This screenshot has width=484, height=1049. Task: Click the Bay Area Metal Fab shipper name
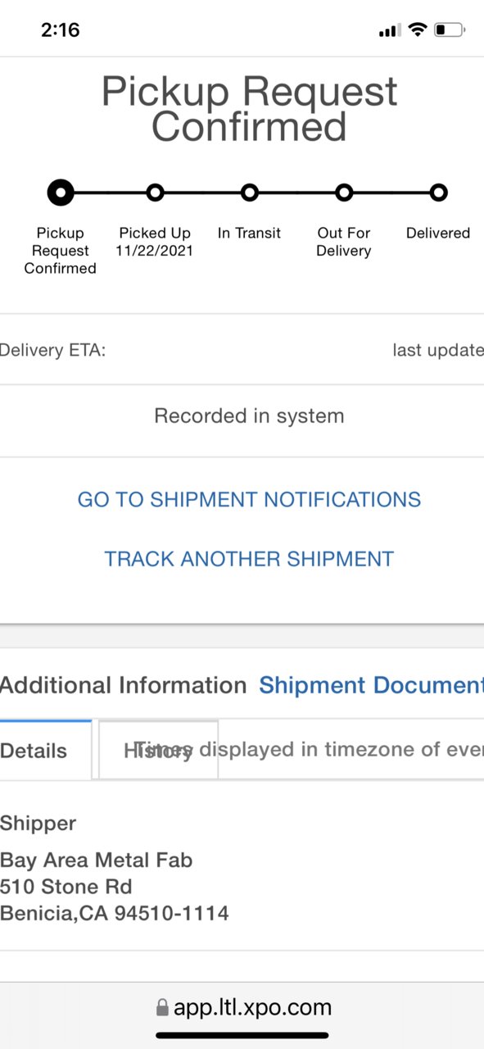[x=97, y=861]
